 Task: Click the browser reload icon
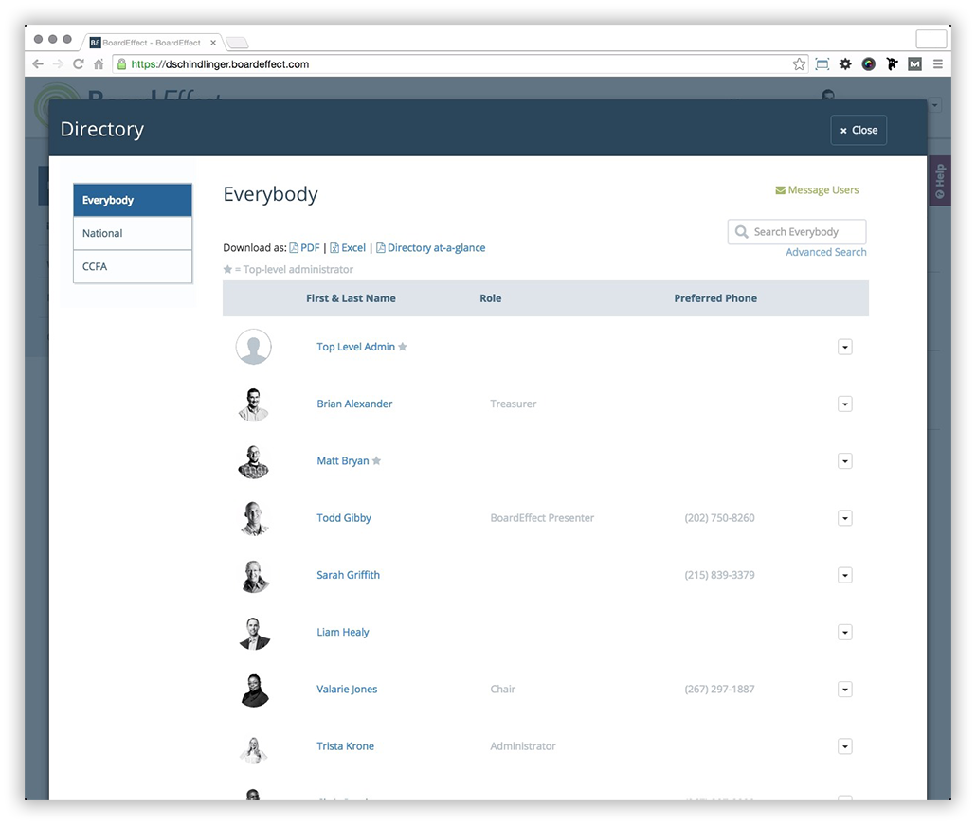[79, 64]
